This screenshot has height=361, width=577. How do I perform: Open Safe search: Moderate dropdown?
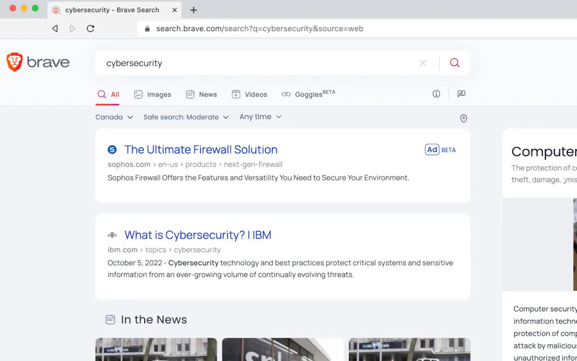(186, 117)
